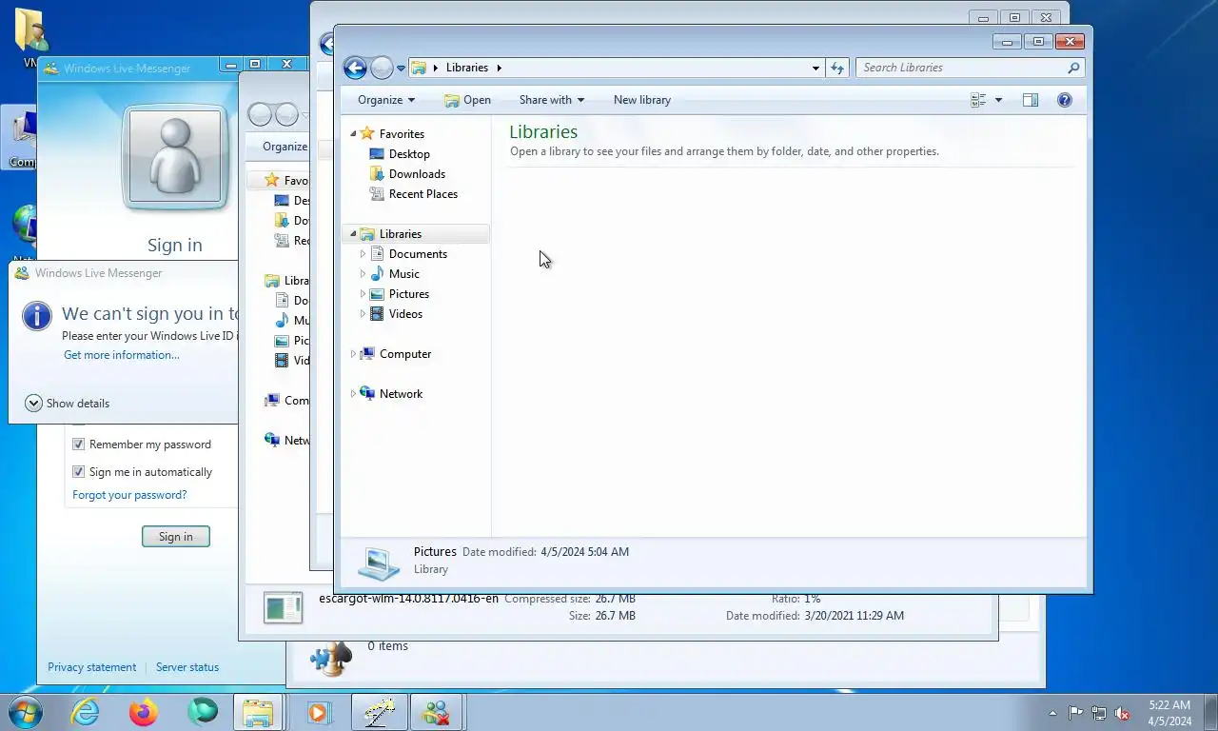Show hidden tray icons arrow
Screen dimensions: 1218x731
1052,713
